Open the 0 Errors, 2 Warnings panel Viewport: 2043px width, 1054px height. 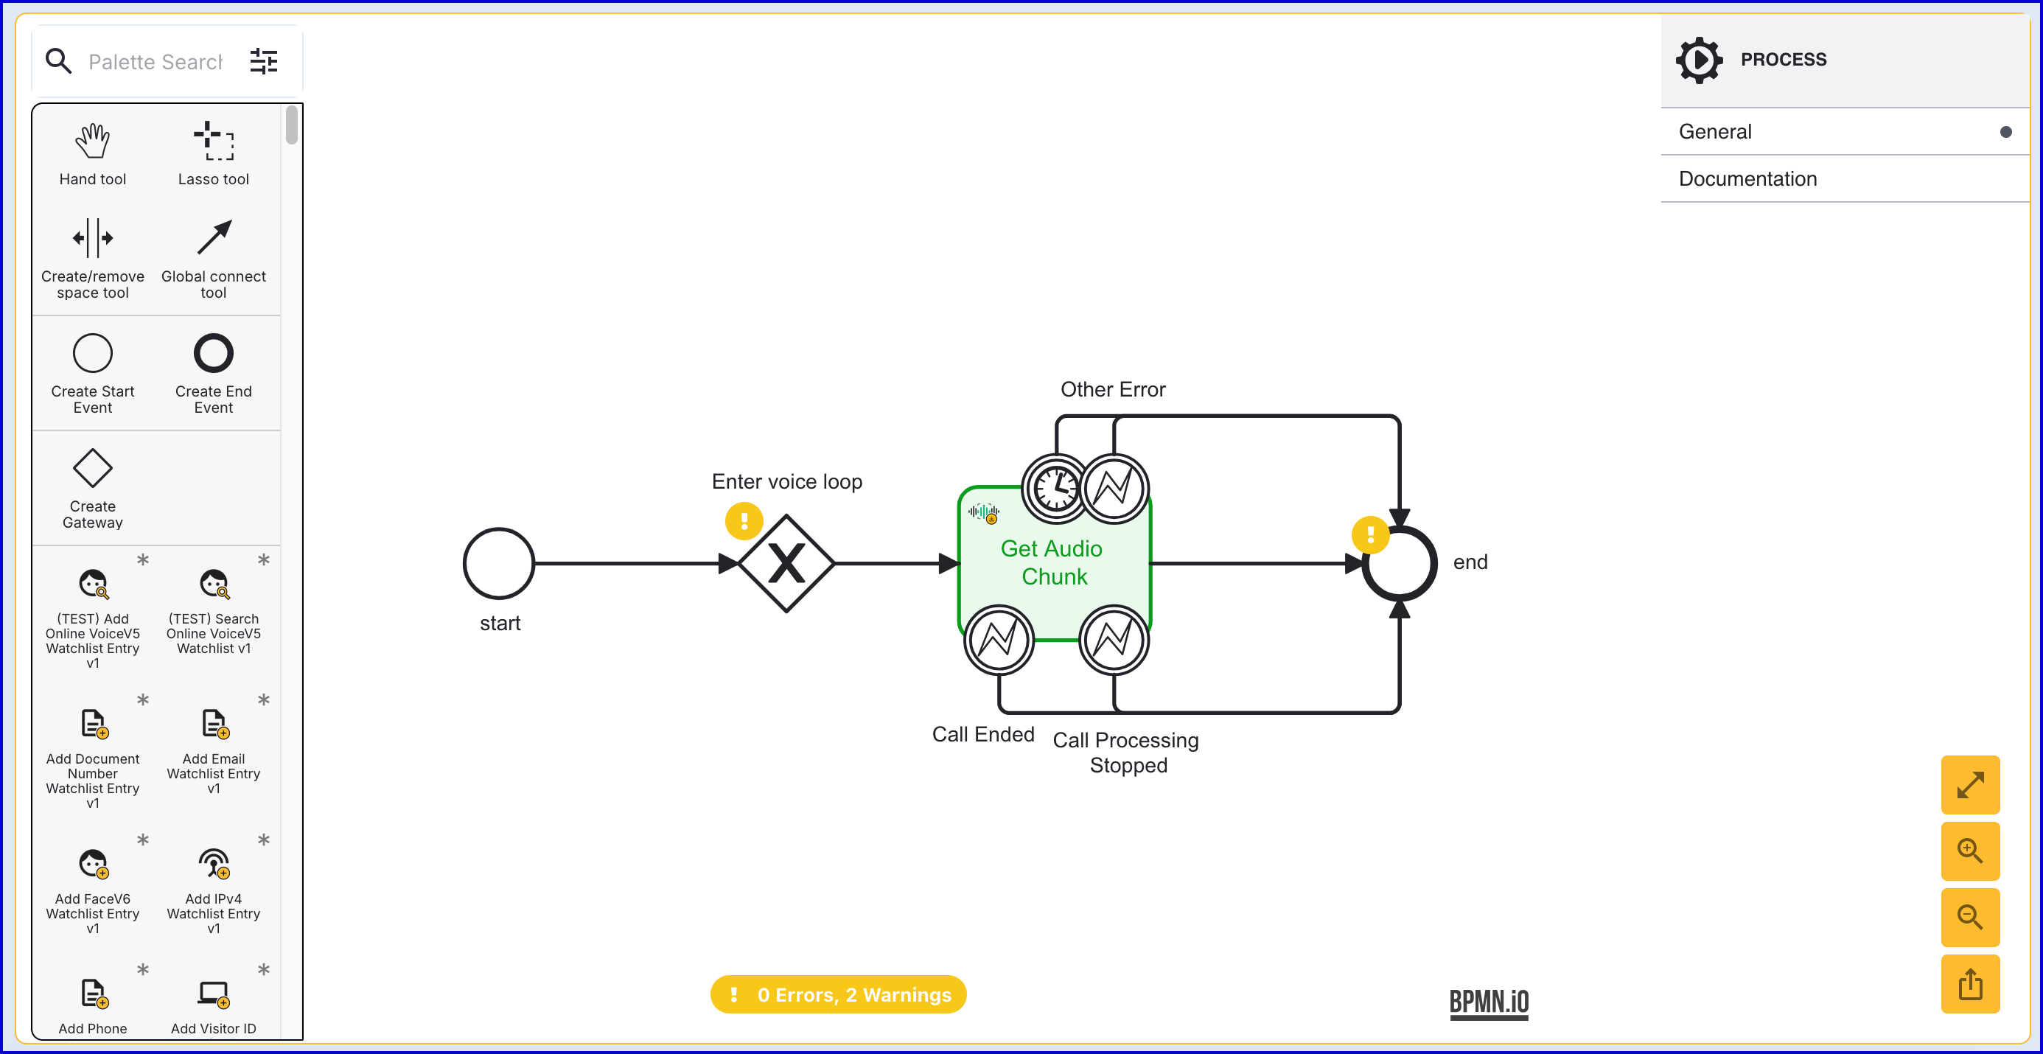[838, 994]
